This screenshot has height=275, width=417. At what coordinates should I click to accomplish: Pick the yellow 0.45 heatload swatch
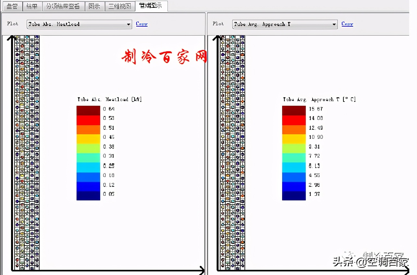coord(88,139)
